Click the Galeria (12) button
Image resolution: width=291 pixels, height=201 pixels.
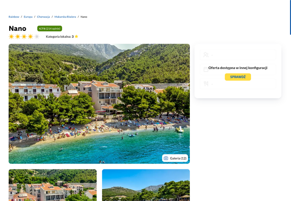click(175, 158)
